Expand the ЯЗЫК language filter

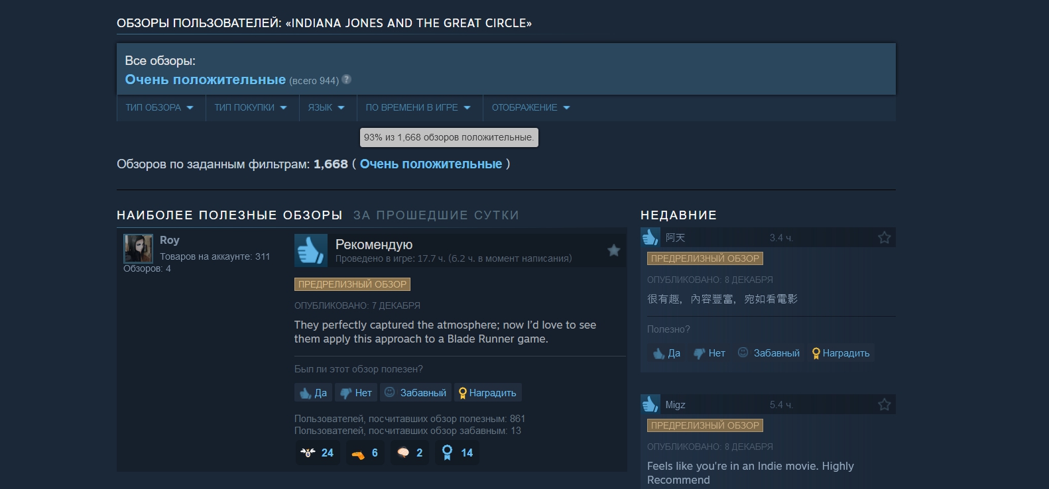326,107
